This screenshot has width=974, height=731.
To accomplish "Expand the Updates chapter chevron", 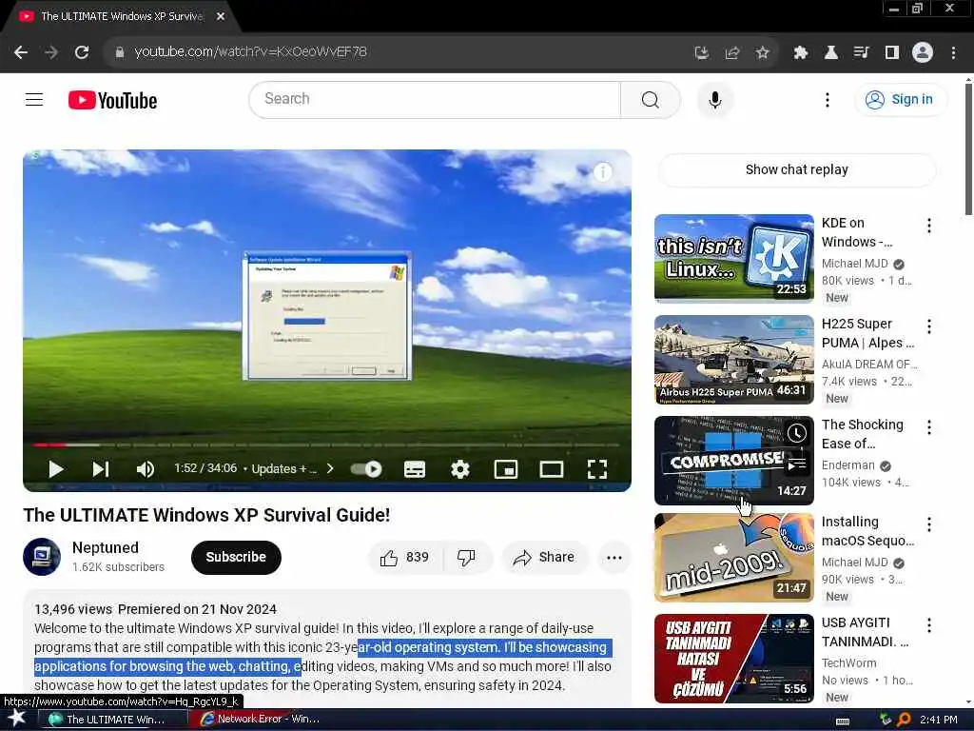I will (x=330, y=468).
